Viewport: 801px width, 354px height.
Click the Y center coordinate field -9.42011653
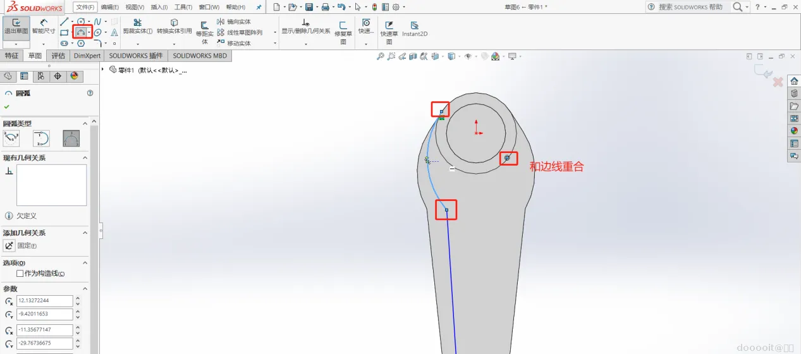tap(46, 314)
